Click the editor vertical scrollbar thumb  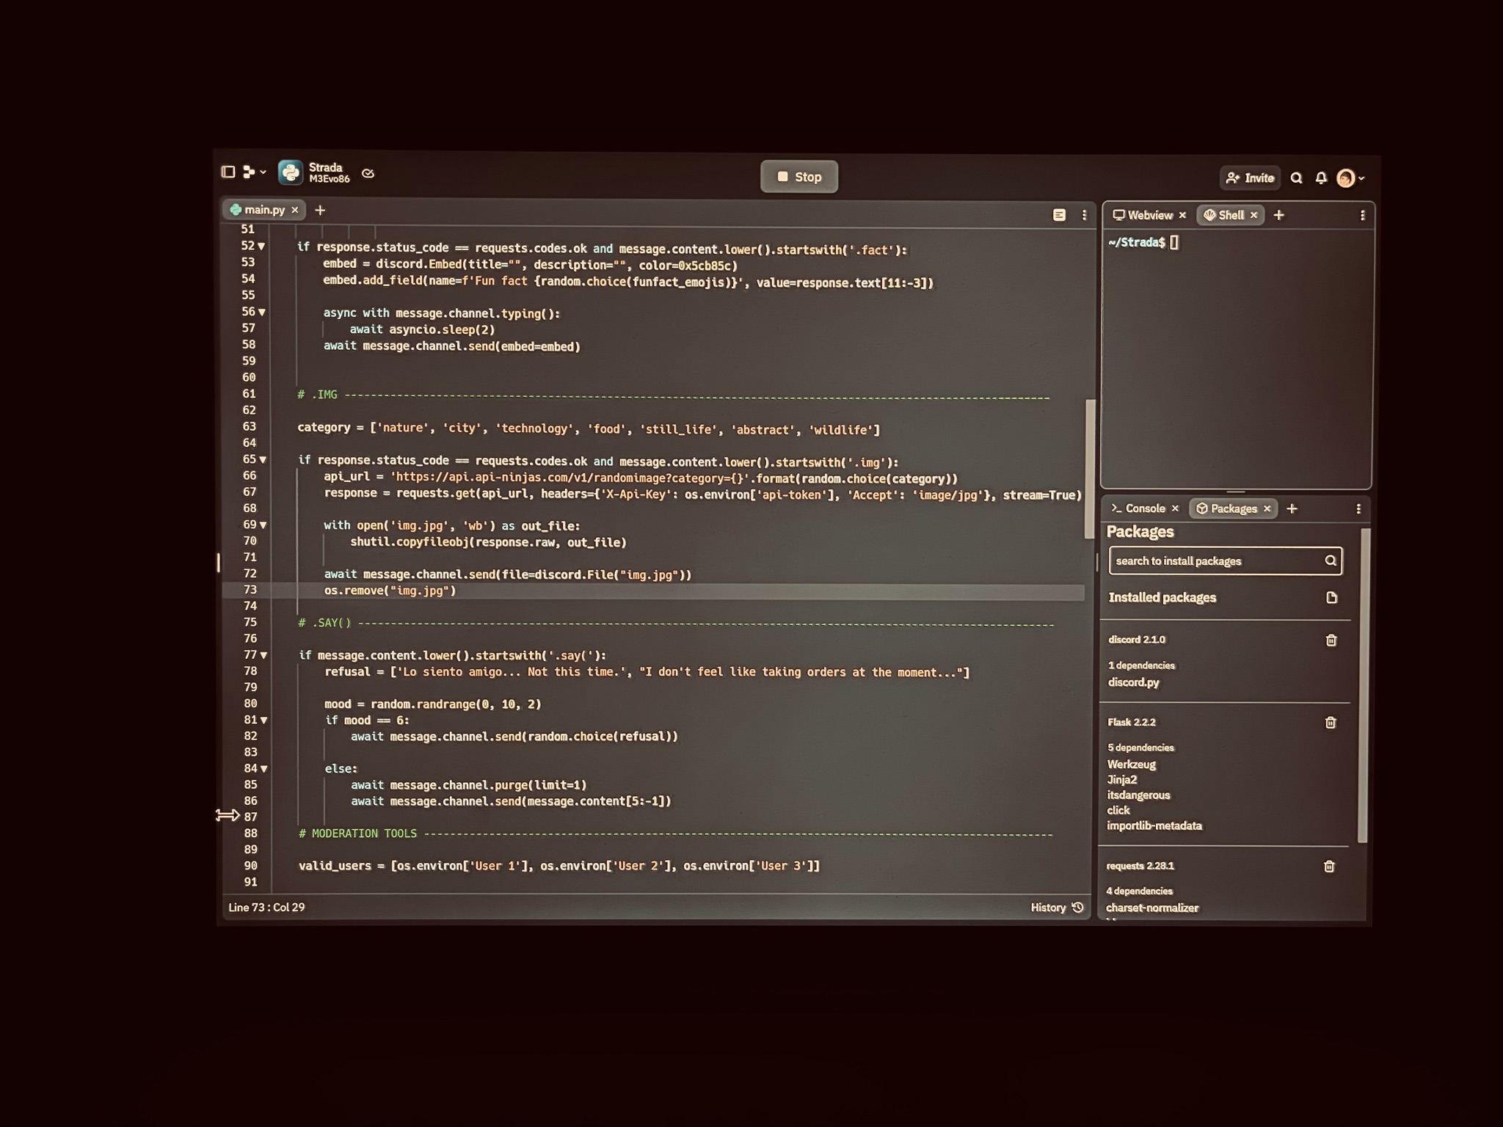[x=1090, y=470]
